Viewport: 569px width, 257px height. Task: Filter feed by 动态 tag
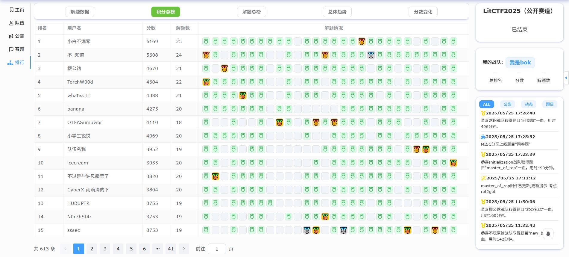529,104
